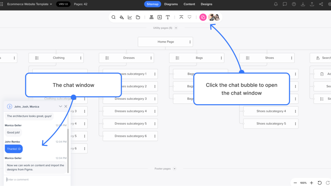331x186 pixels.
Task: Click the zoom-out minus control
Action: click(x=295, y=183)
